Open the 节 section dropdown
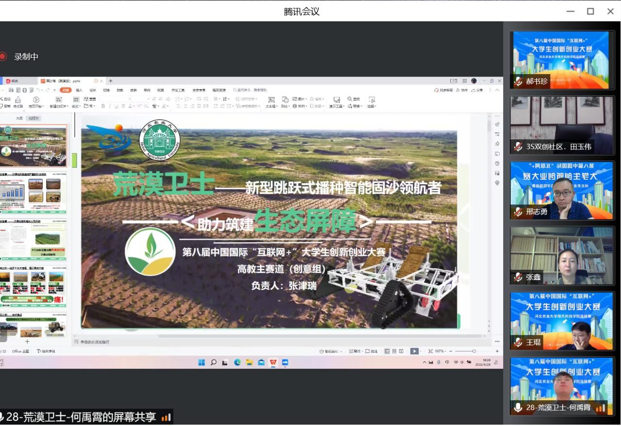The height and width of the screenshot is (426, 621). coord(89,106)
